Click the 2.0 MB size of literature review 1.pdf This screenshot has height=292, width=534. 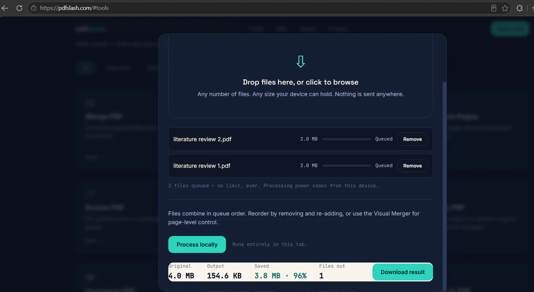[x=309, y=166]
